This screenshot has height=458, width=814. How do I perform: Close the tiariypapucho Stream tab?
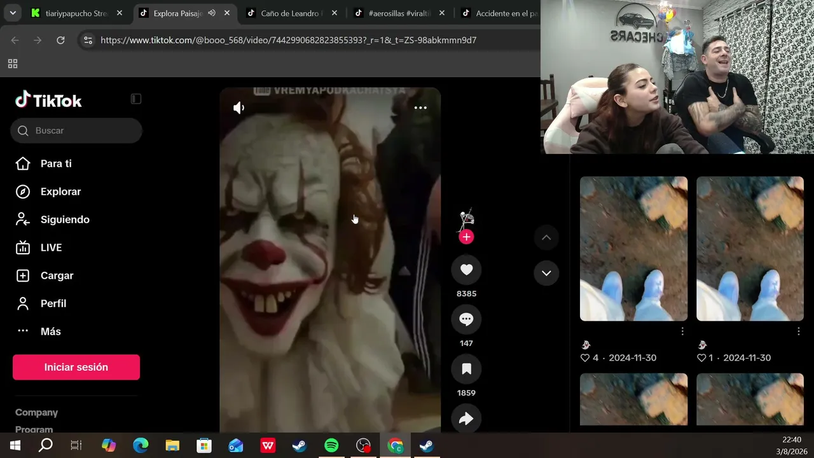coord(120,13)
